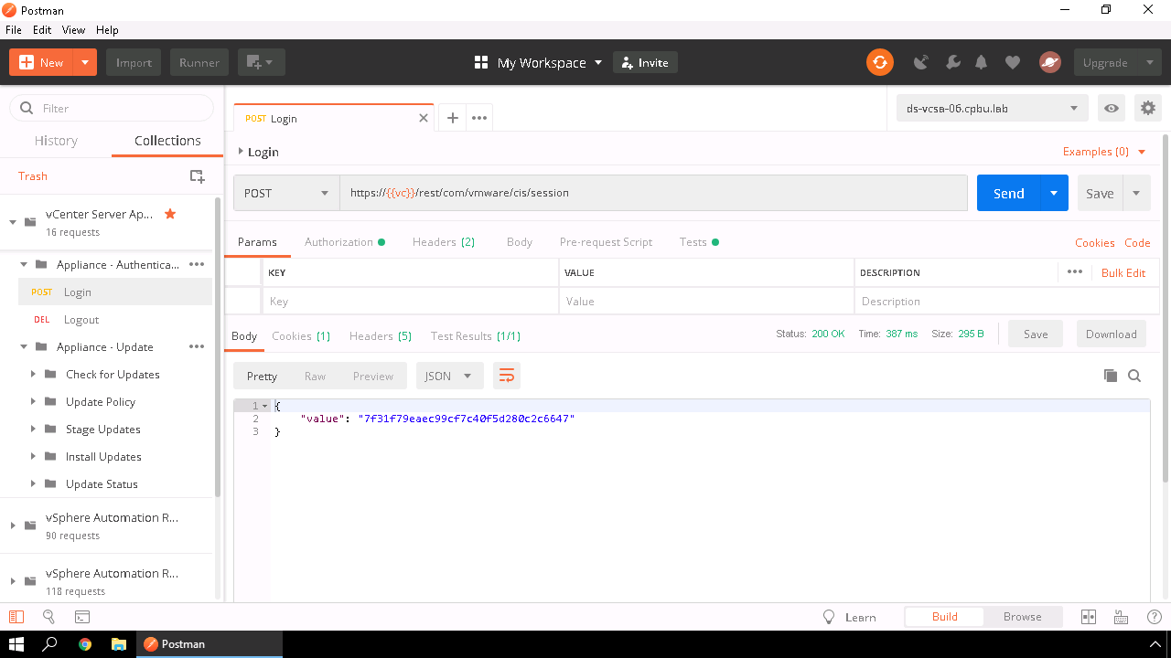Switch to Browse mode toggle
Screen dimensions: 1171x658
[1022, 617]
